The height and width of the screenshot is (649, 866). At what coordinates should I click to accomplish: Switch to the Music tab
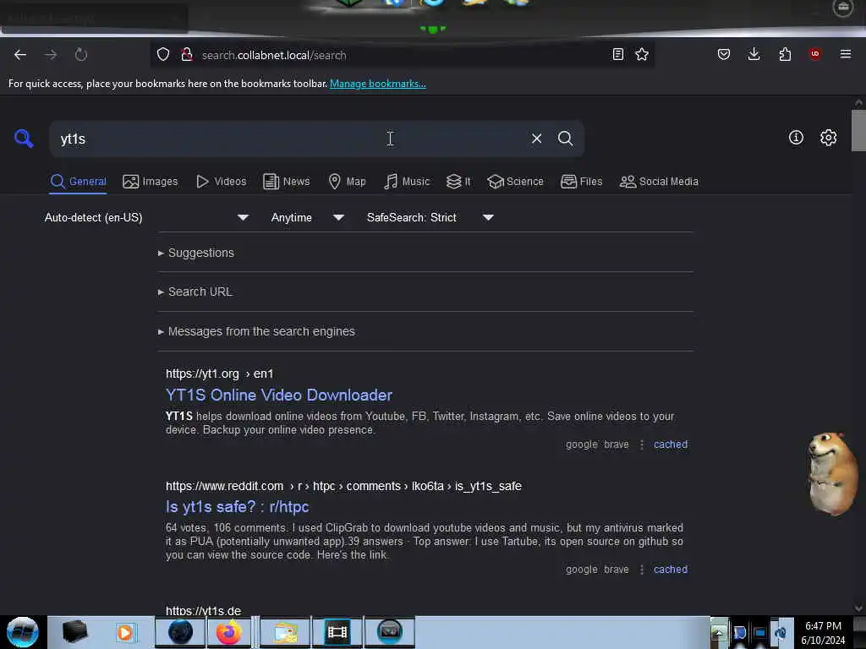[x=407, y=182]
